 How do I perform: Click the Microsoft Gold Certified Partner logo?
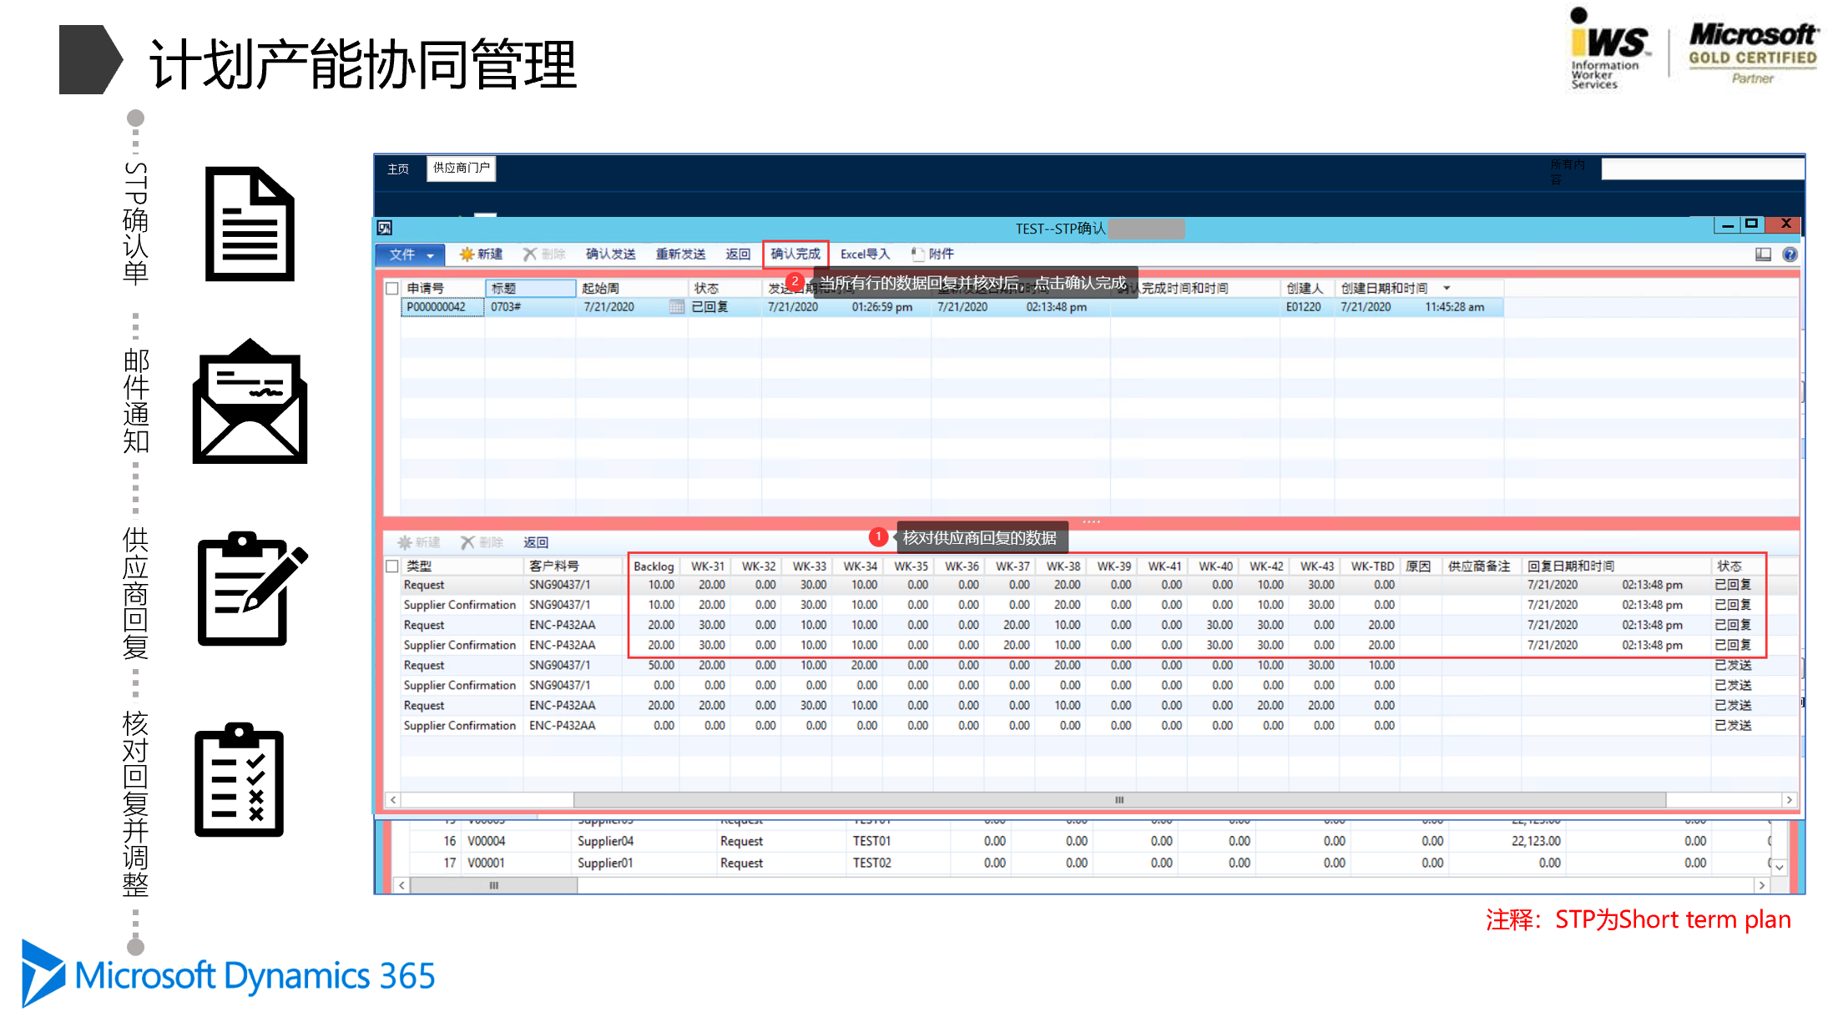[1752, 53]
